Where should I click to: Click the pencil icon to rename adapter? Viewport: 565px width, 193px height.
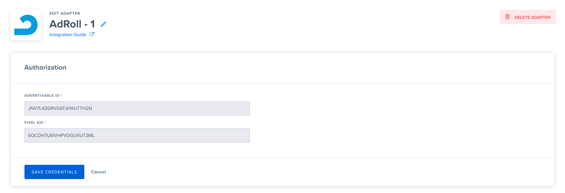pos(104,24)
